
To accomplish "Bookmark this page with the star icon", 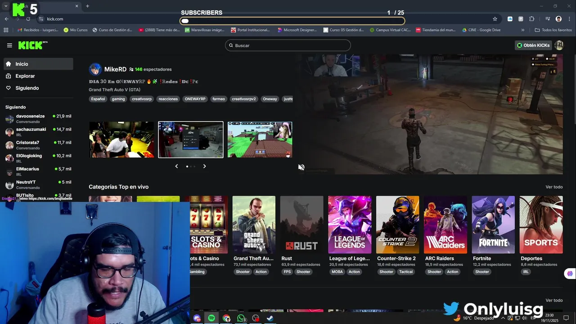I will 495,19.
